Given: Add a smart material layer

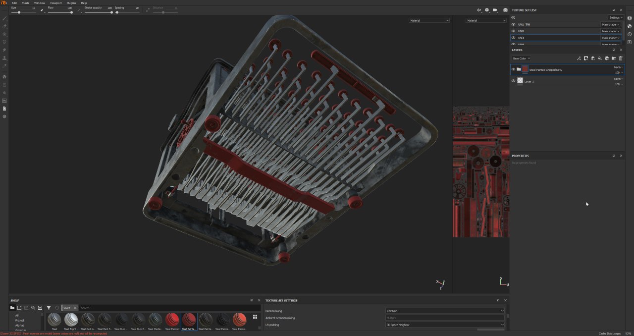Looking at the screenshot, I should 606,58.
